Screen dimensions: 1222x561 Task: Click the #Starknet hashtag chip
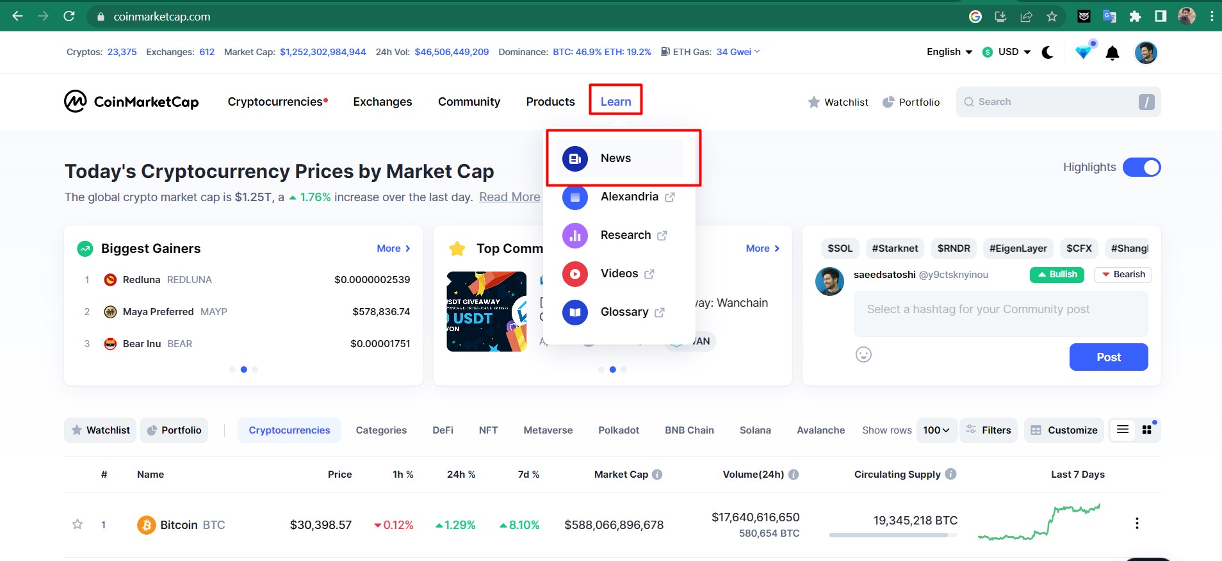[895, 248]
